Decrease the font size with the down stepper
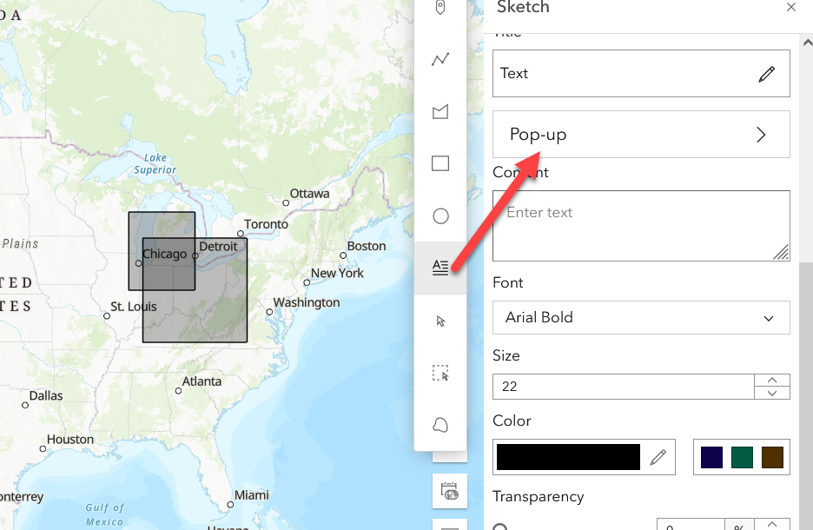Screen dimensions: 813x530 [771, 394]
